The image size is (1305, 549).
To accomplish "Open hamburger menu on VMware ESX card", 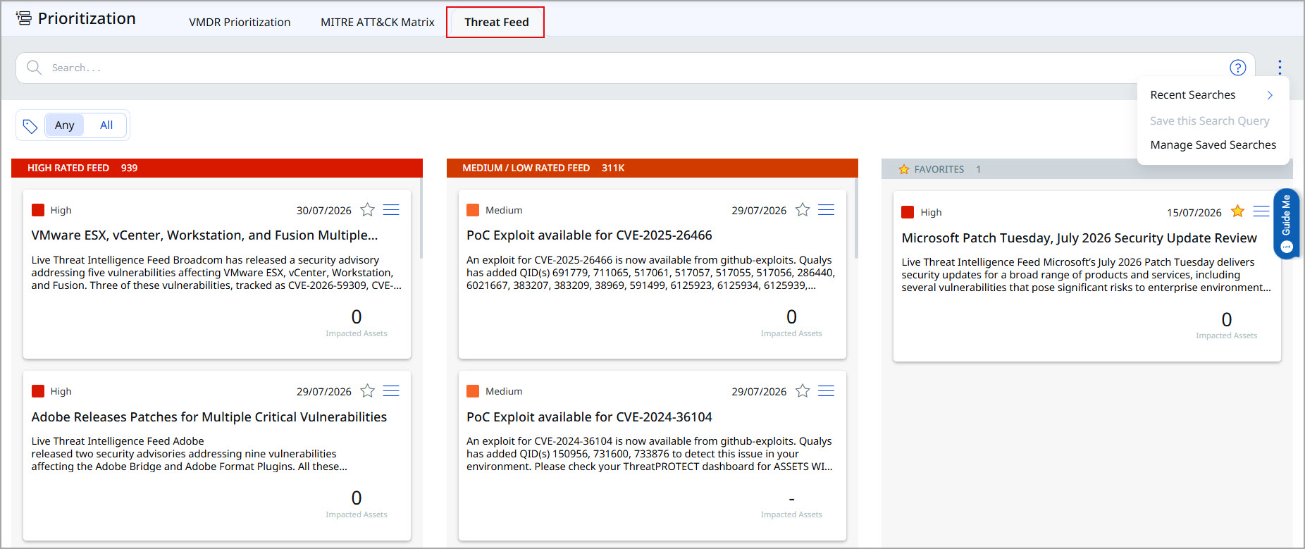I will click(391, 210).
